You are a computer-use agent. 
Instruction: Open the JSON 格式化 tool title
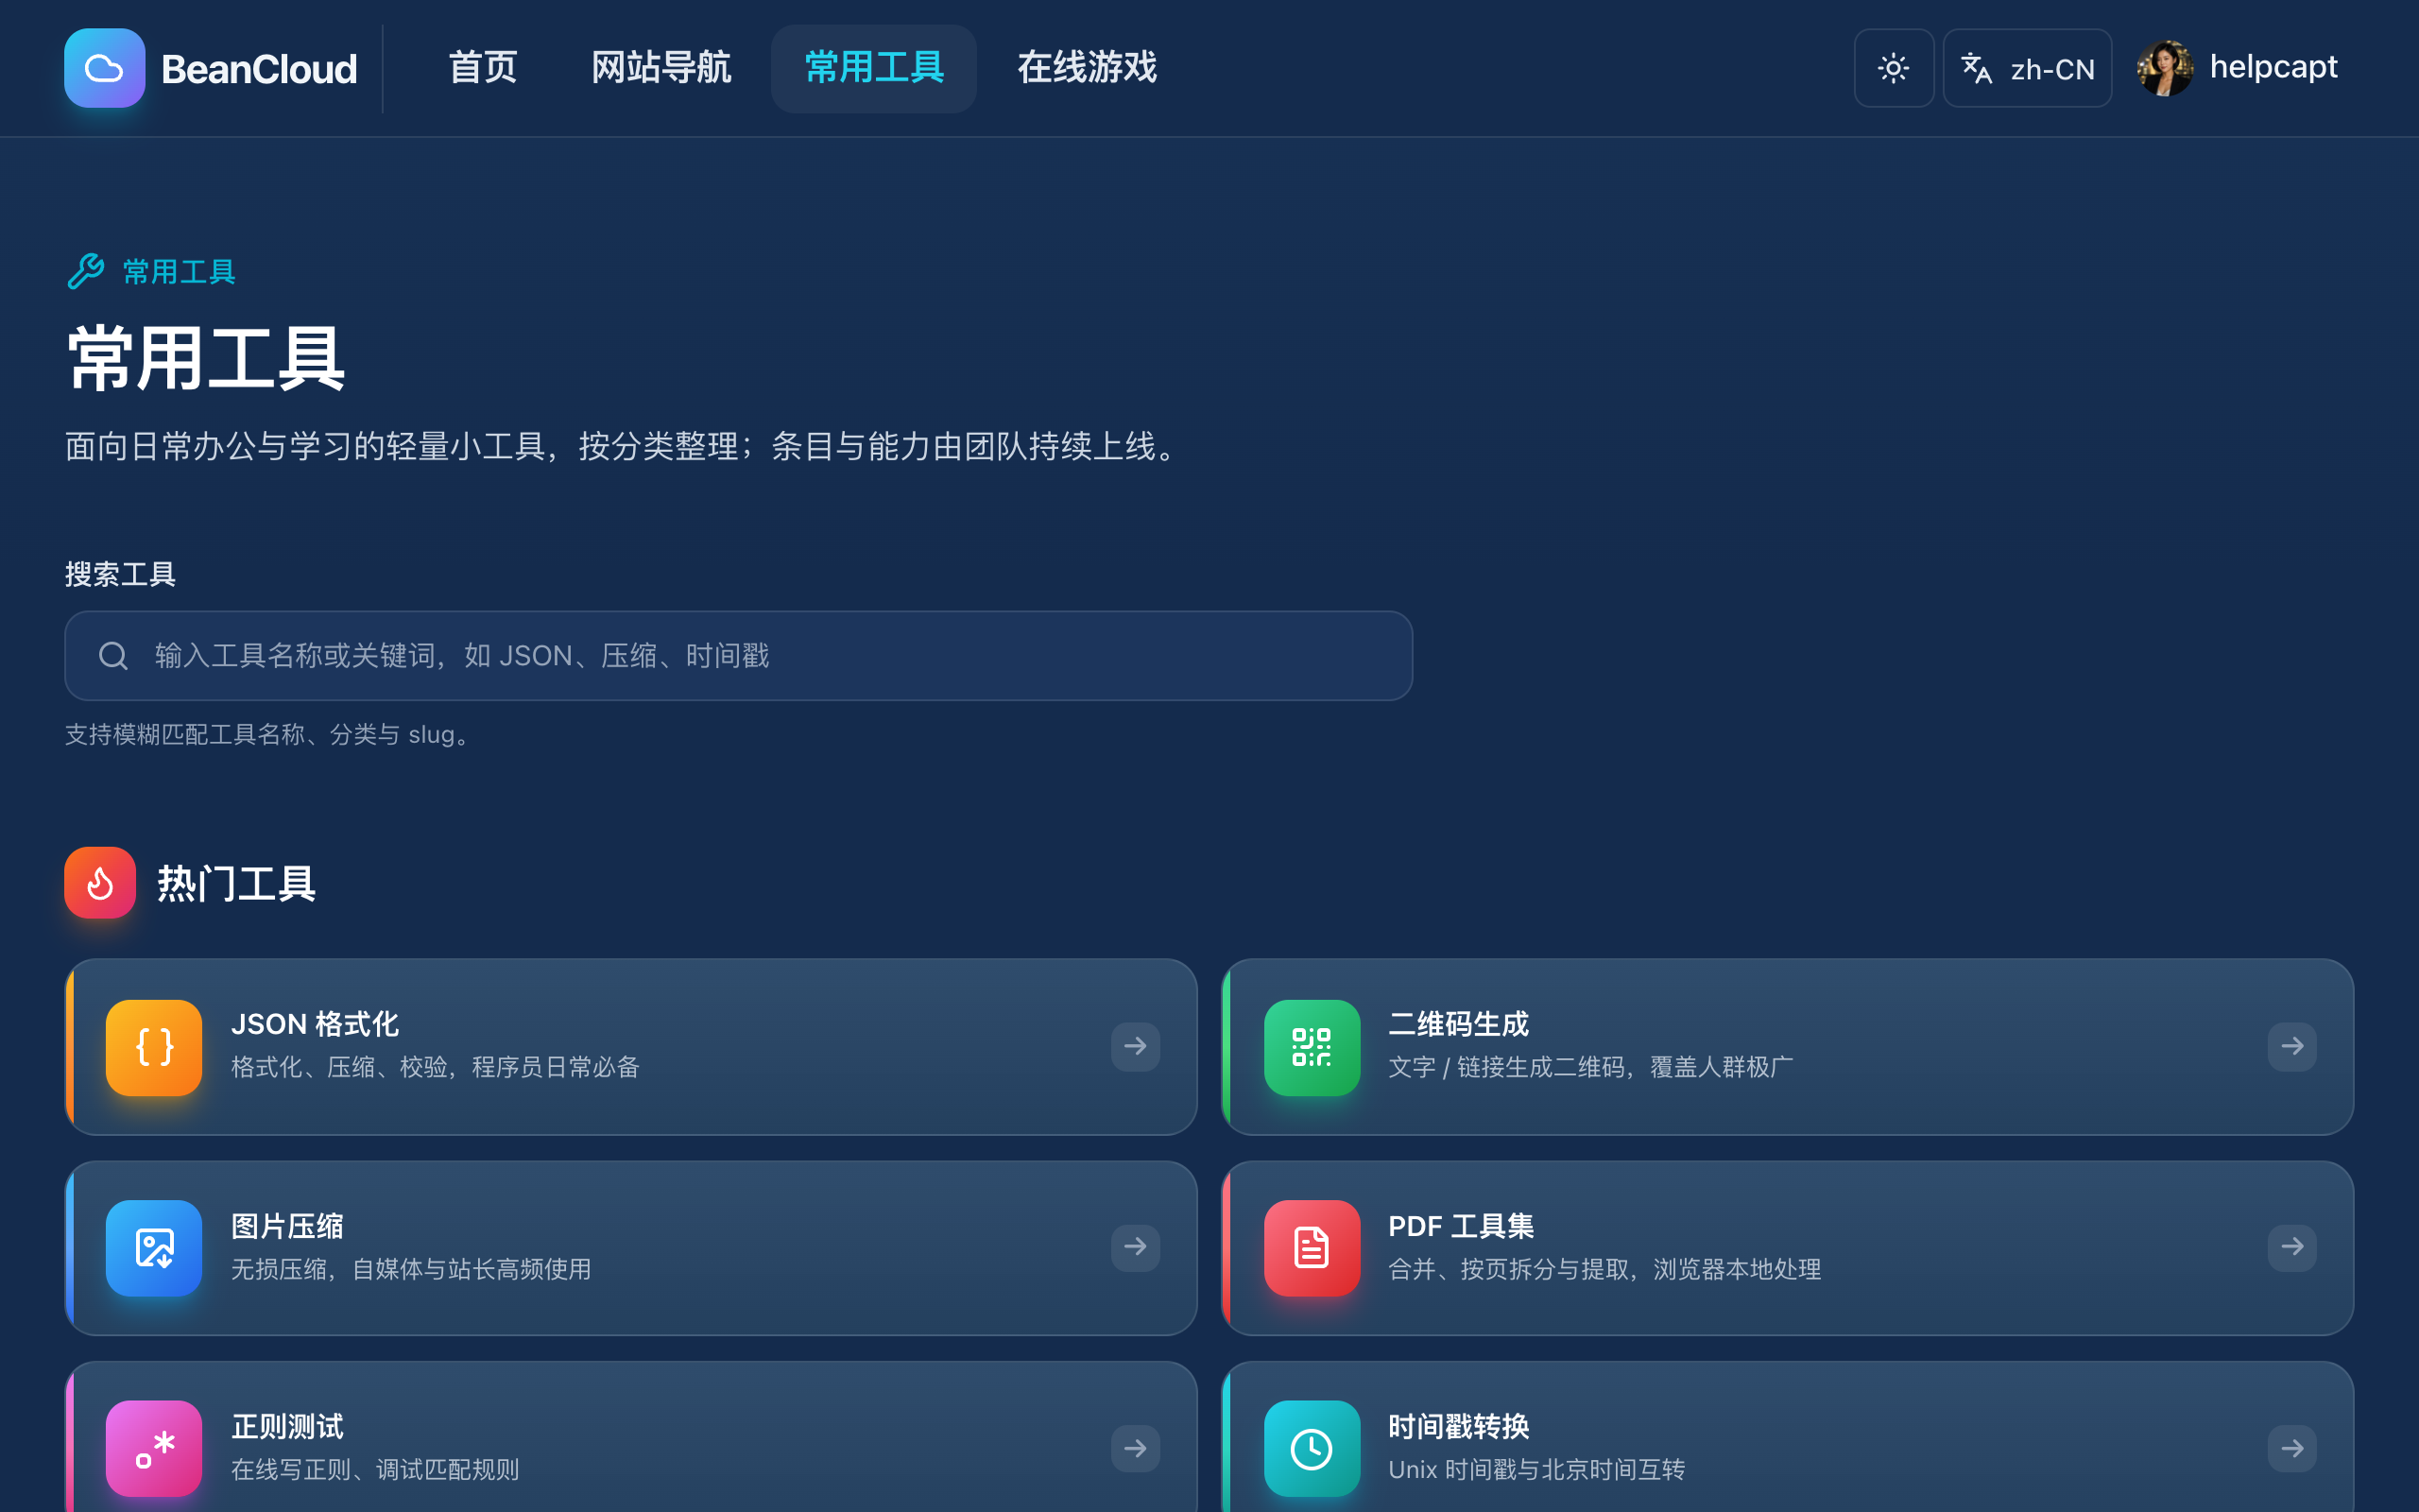point(315,1024)
